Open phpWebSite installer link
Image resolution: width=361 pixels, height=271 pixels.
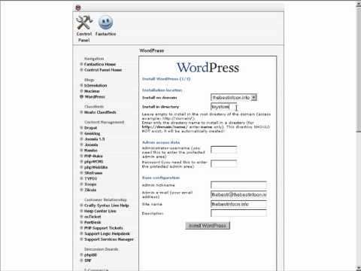[96, 167]
